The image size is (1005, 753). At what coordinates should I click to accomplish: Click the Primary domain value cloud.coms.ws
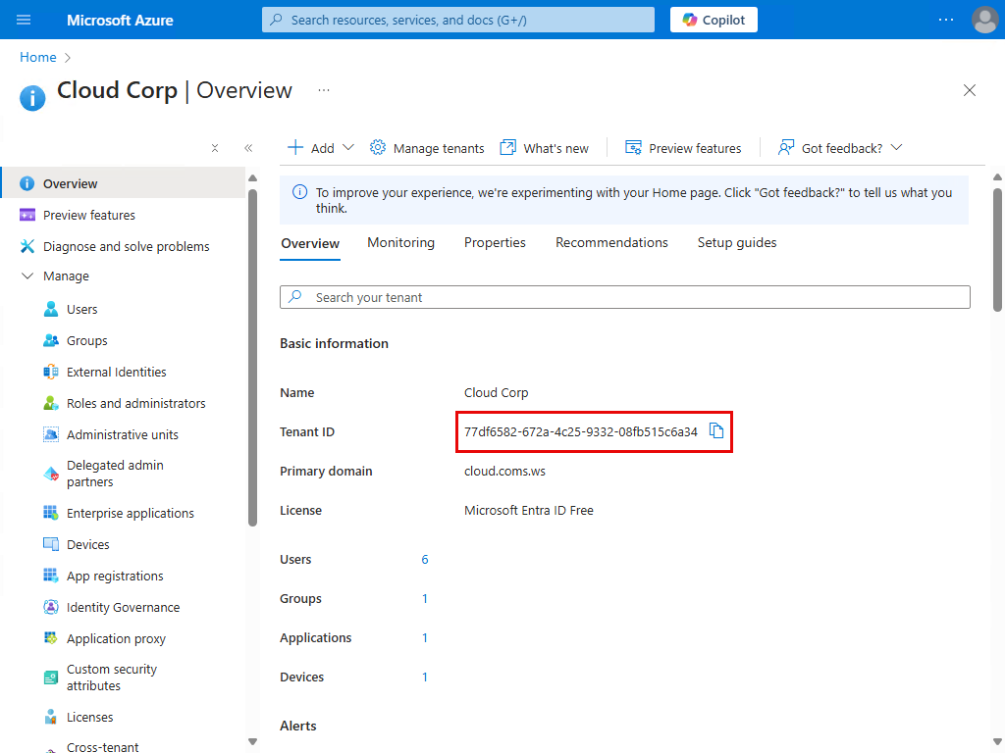click(504, 472)
